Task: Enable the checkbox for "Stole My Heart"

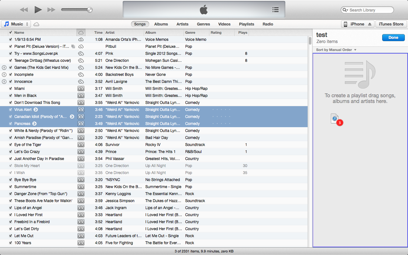Action: pyautogui.click(x=11, y=165)
